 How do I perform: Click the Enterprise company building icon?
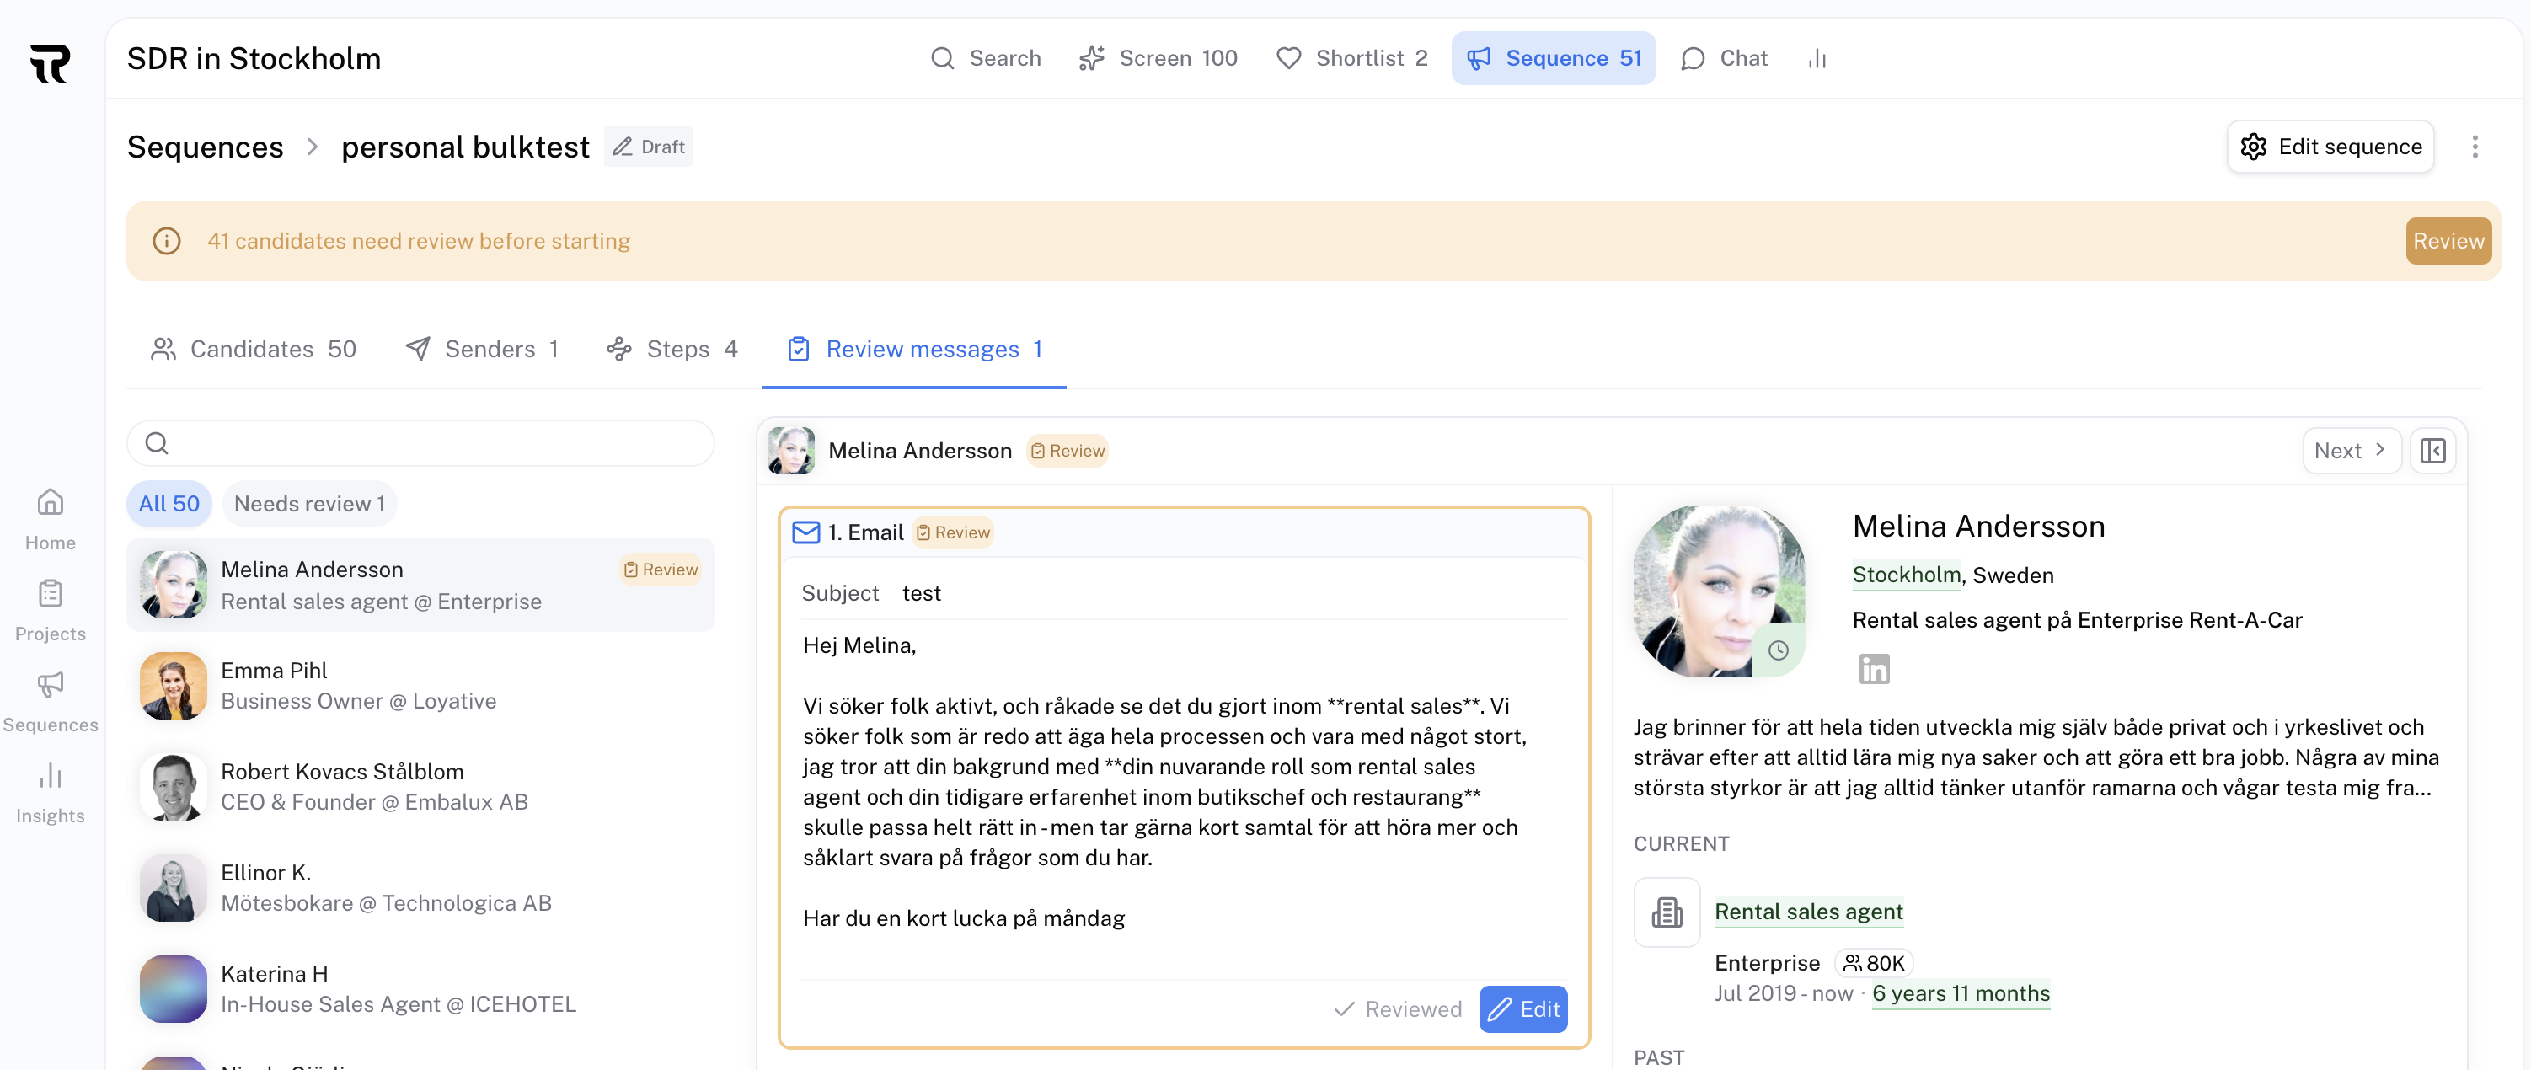(1667, 912)
